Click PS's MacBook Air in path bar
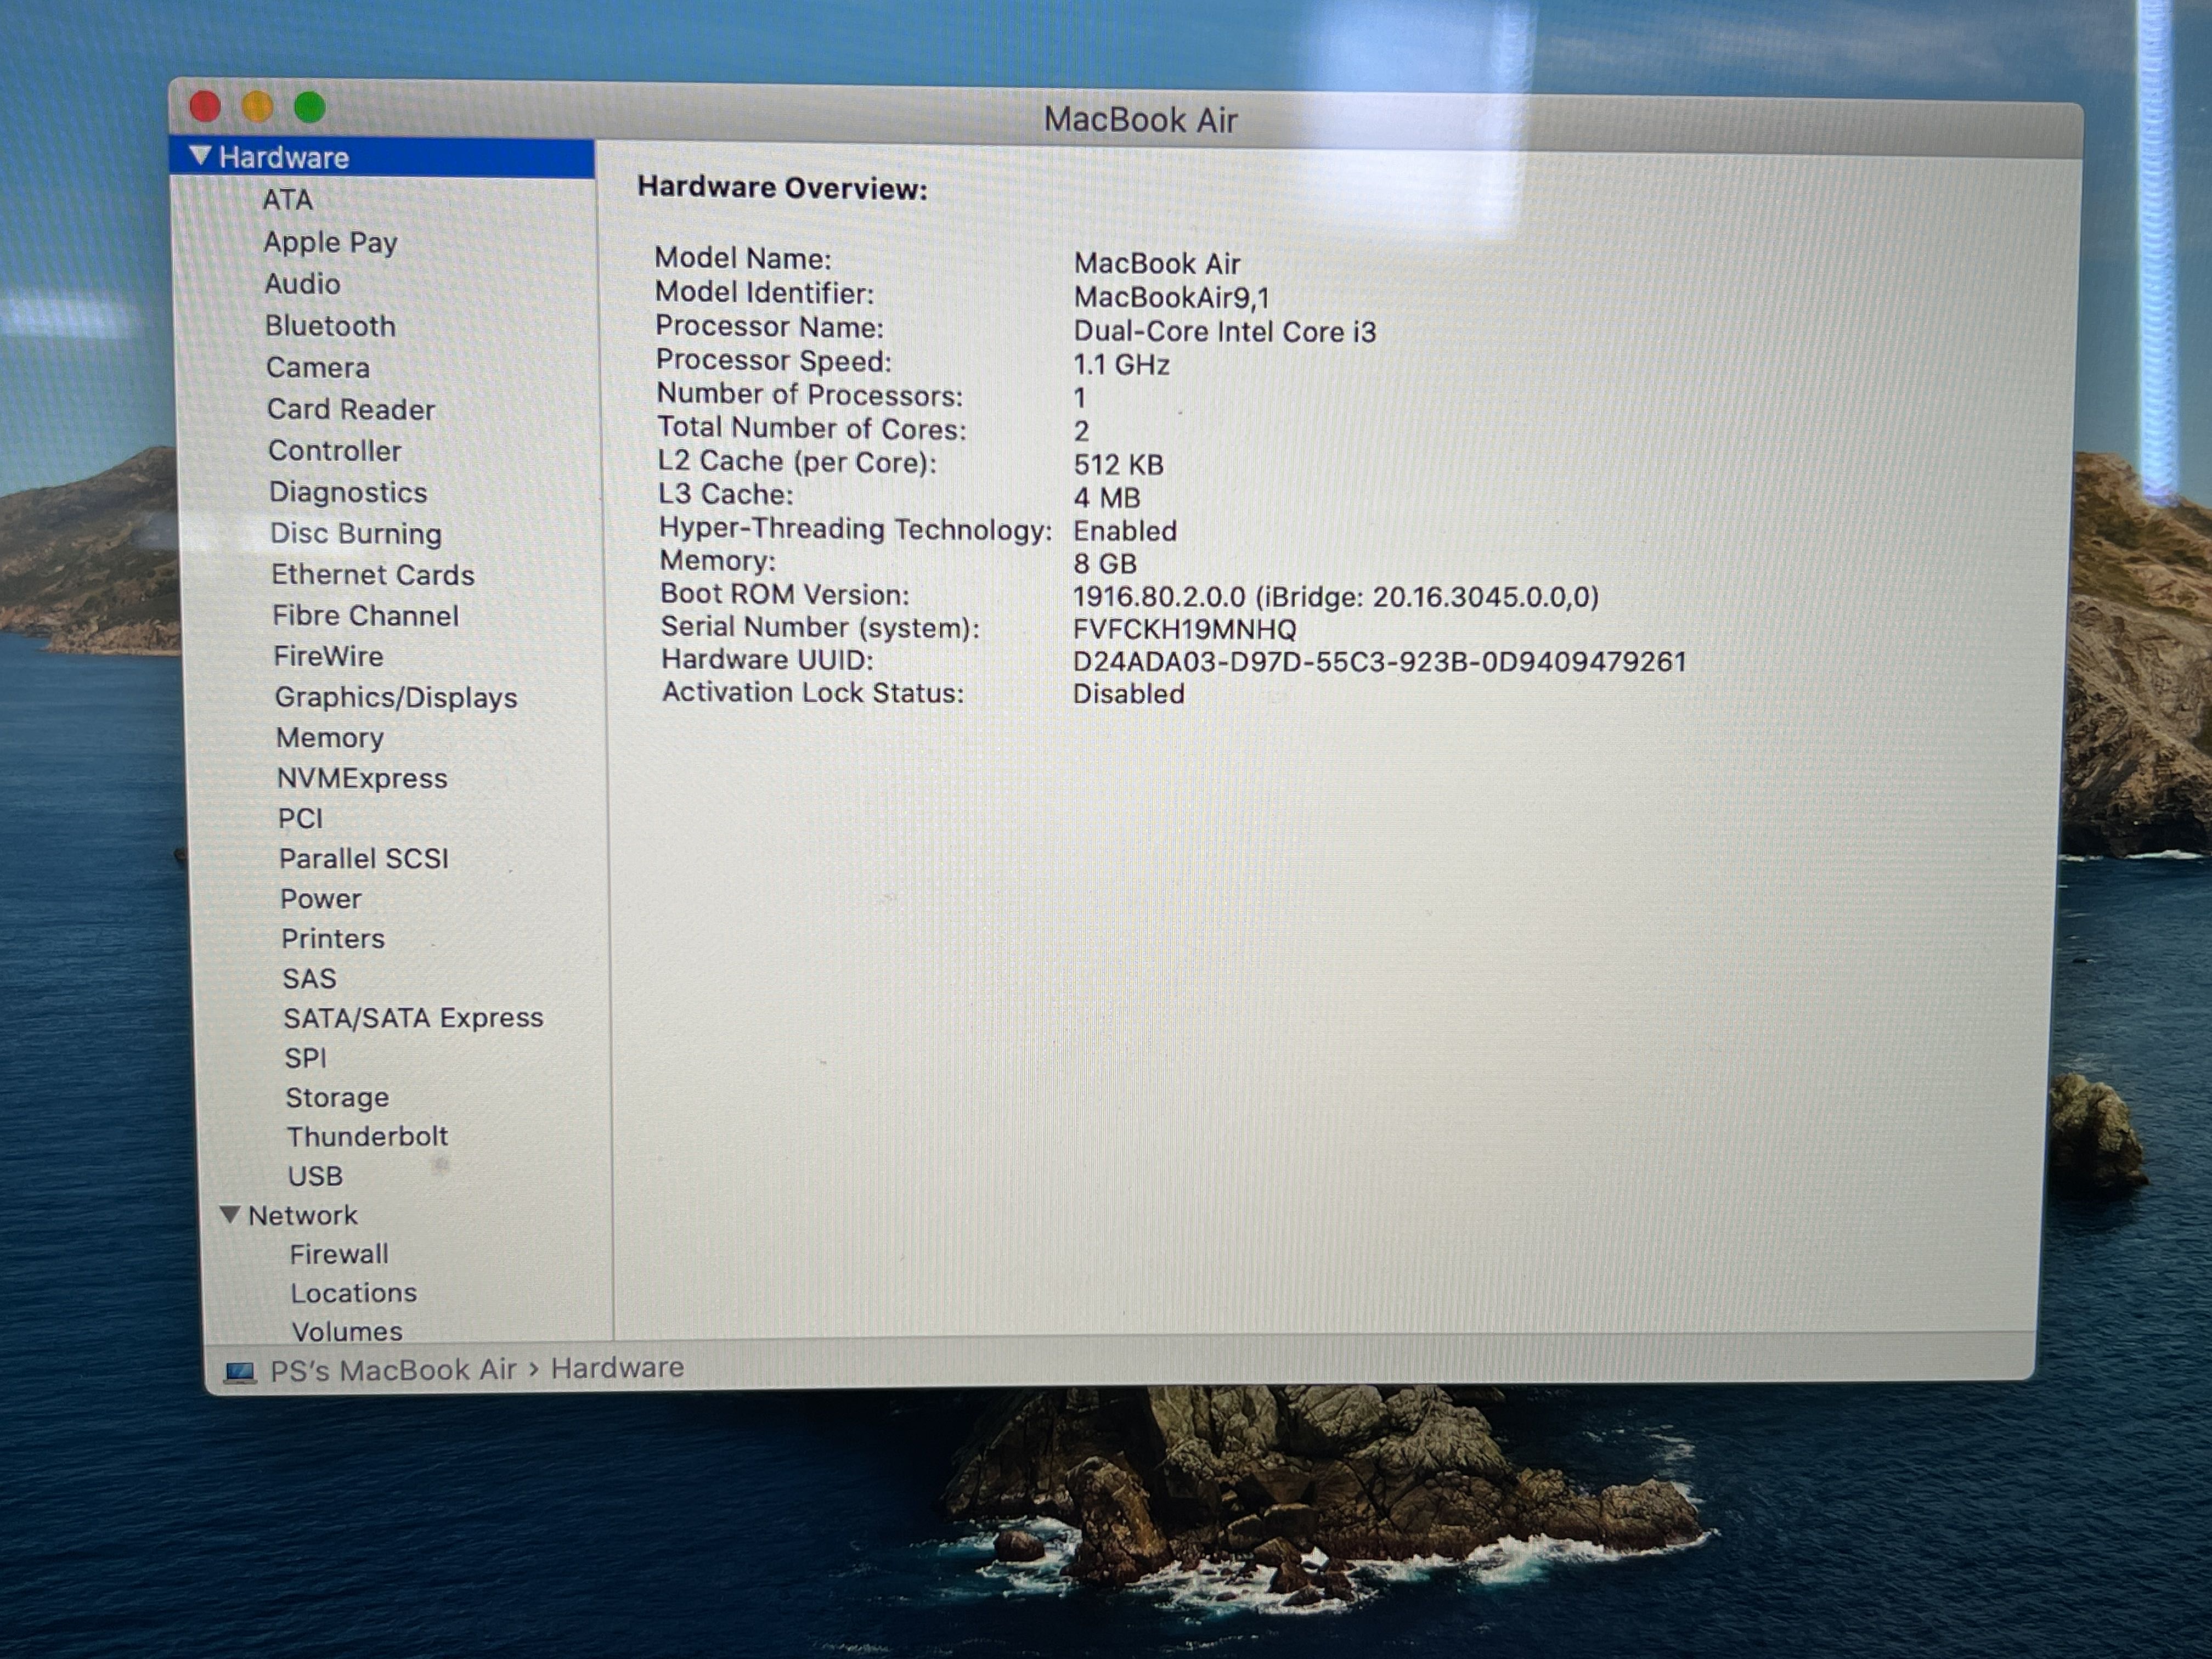Image resolution: width=2212 pixels, height=1659 pixels. (x=393, y=1369)
